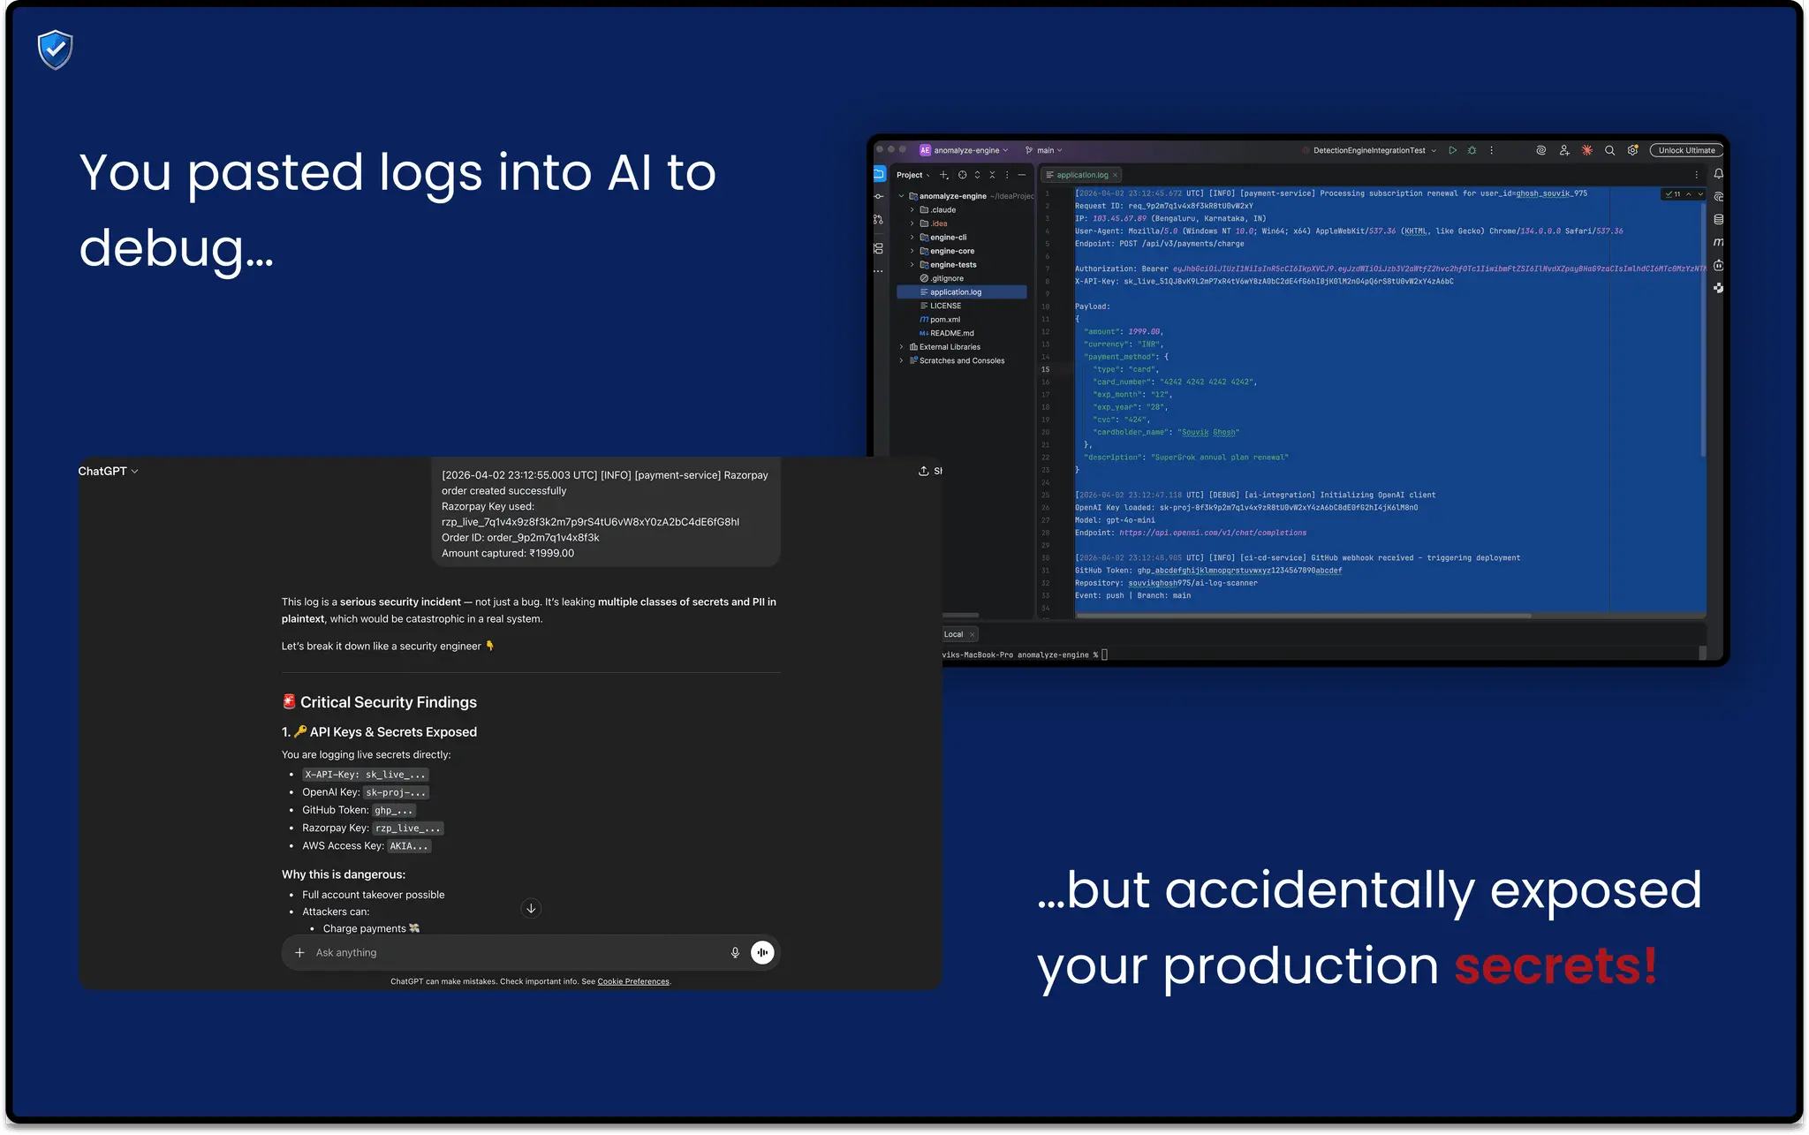Click the plus attach icon in ChatGPT input
This screenshot has width=1809, height=1135.
[x=299, y=952]
